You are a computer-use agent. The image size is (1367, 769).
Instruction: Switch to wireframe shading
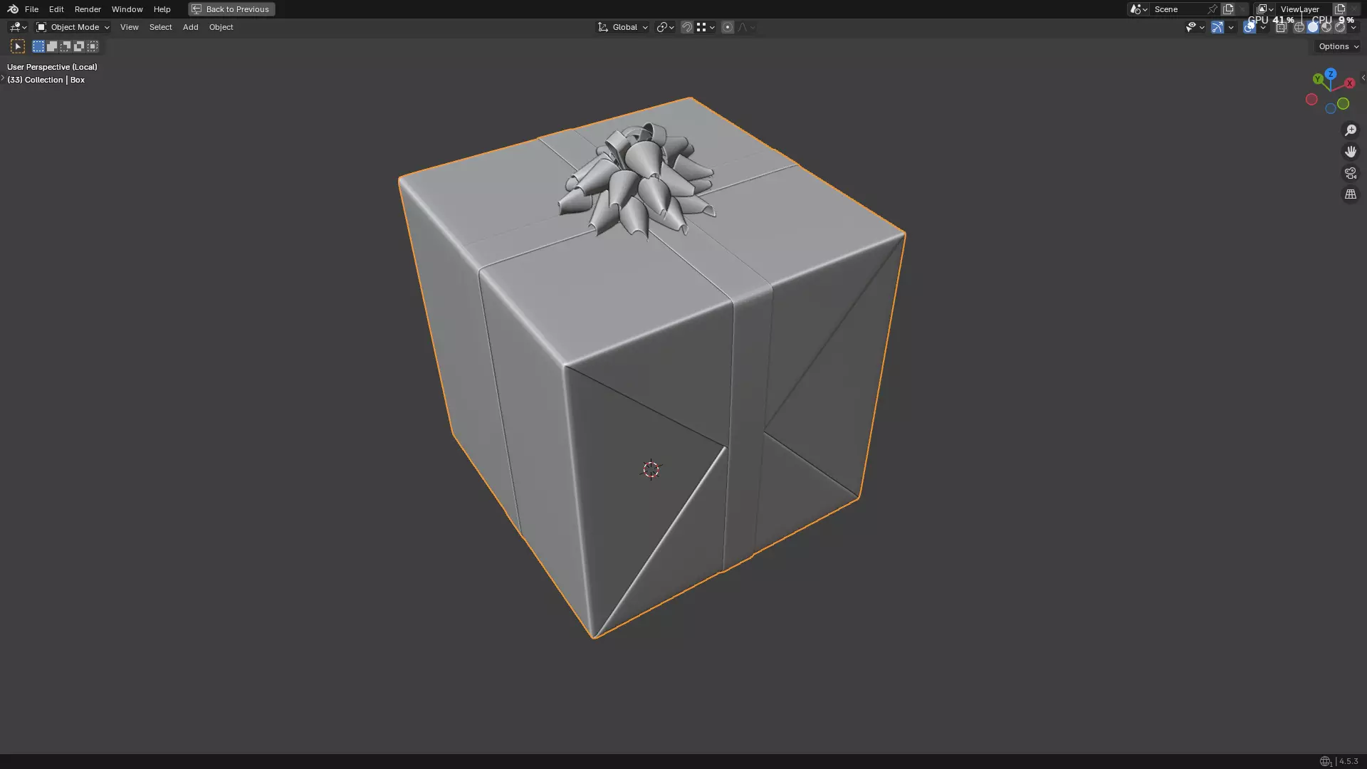(1299, 27)
